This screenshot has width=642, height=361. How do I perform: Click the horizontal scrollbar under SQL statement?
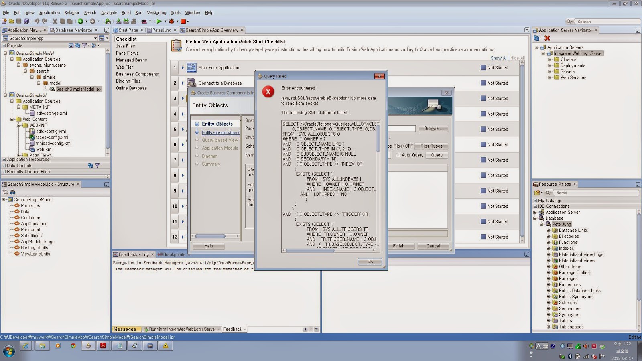tap(329, 251)
